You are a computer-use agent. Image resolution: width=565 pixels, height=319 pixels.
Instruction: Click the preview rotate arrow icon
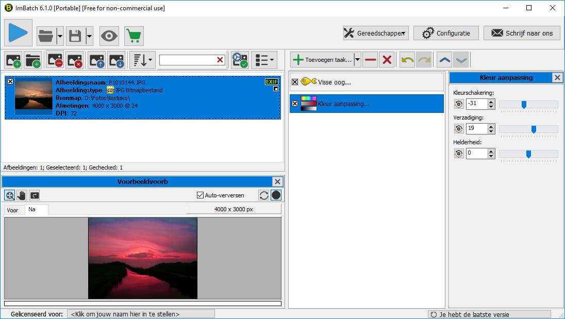34,195
